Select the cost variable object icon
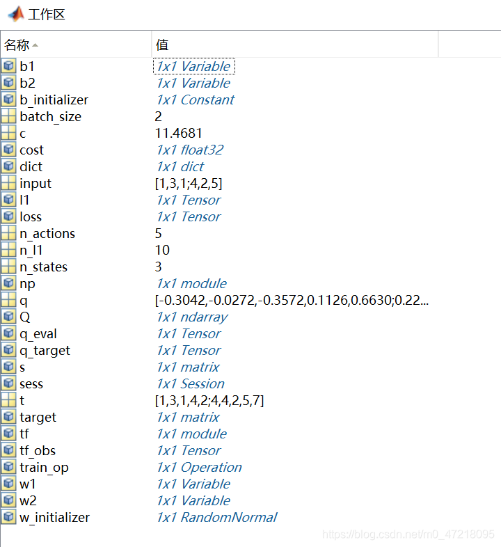The height and width of the screenshot is (547, 501). (8, 150)
